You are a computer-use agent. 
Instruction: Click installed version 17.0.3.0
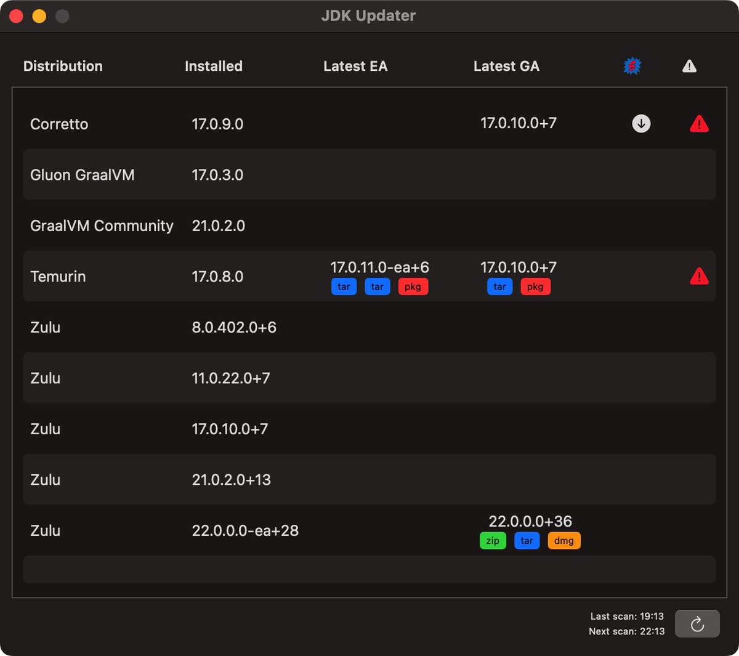217,175
